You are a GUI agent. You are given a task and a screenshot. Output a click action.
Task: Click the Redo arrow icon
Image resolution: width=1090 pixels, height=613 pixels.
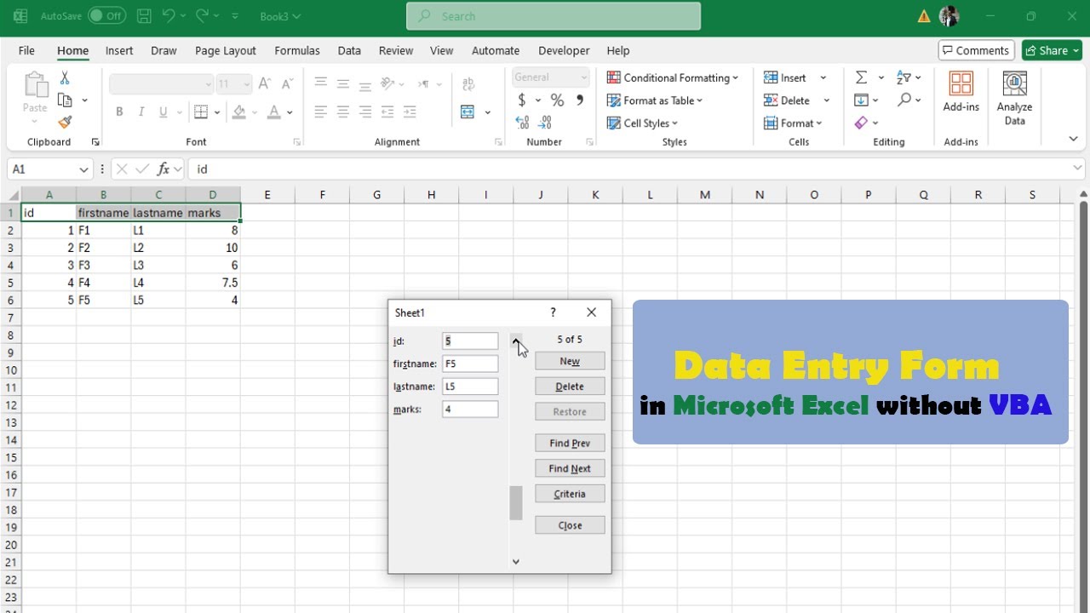click(203, 16)
